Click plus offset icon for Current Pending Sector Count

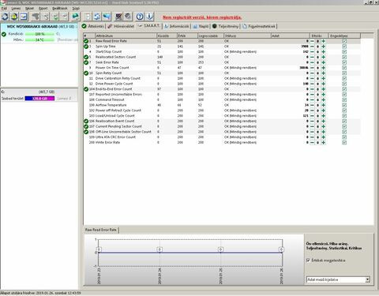(324, 126)
